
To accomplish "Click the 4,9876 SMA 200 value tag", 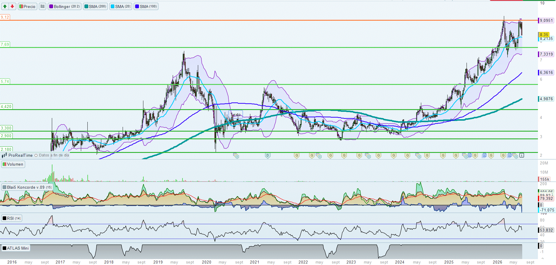I will click(546, 99).
